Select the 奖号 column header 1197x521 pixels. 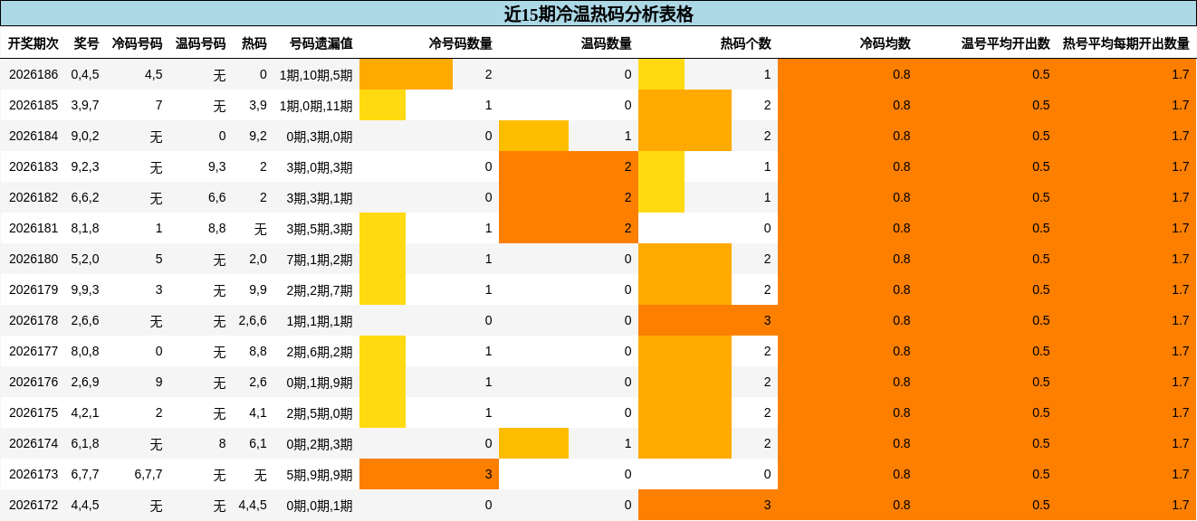click(x=87, y=43)
